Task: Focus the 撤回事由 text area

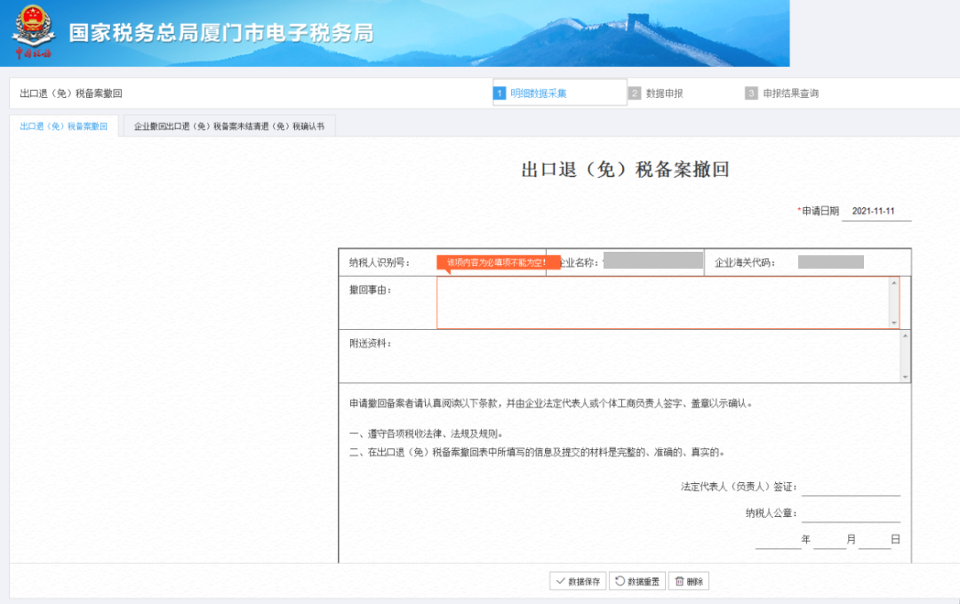Action: 662,302
